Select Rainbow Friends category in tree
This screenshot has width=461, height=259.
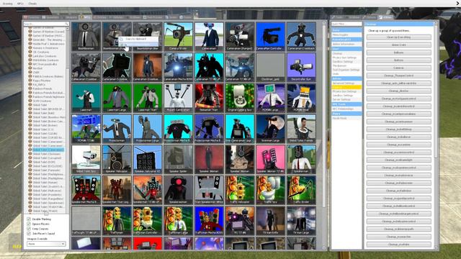pos(42,88)
